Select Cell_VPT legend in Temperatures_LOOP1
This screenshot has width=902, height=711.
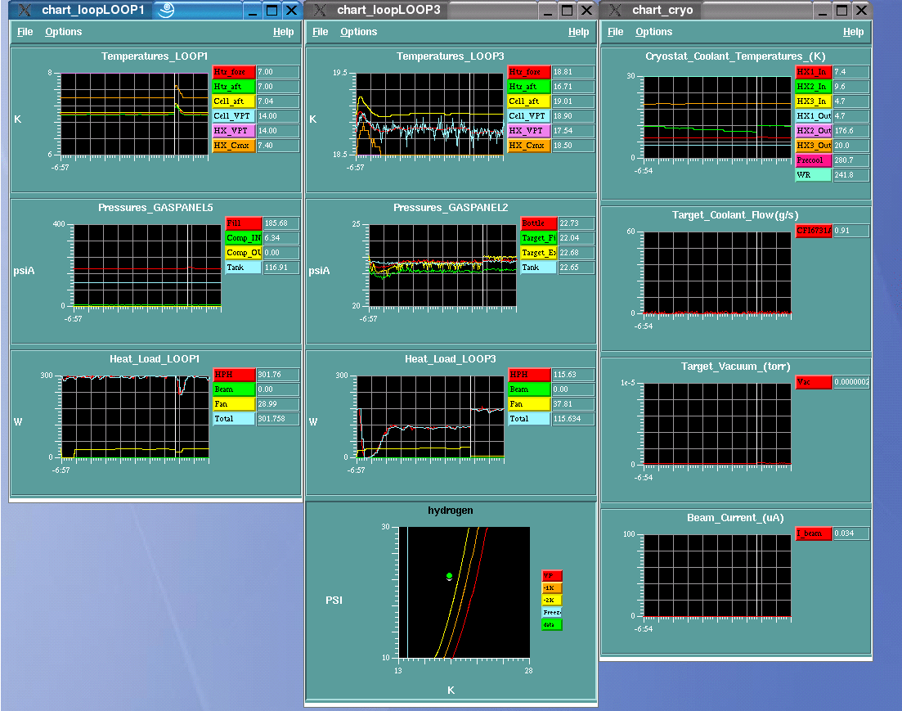click(234, 116)
